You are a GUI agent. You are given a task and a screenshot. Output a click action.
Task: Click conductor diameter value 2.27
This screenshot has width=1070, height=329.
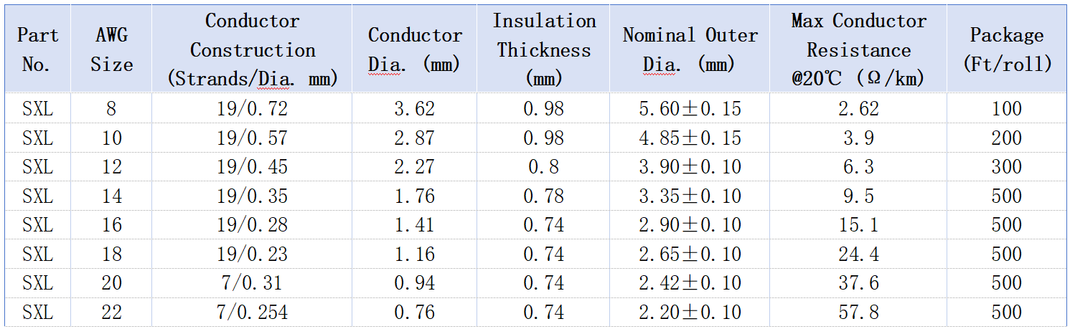pyautogui.click(x=415, y=167)
